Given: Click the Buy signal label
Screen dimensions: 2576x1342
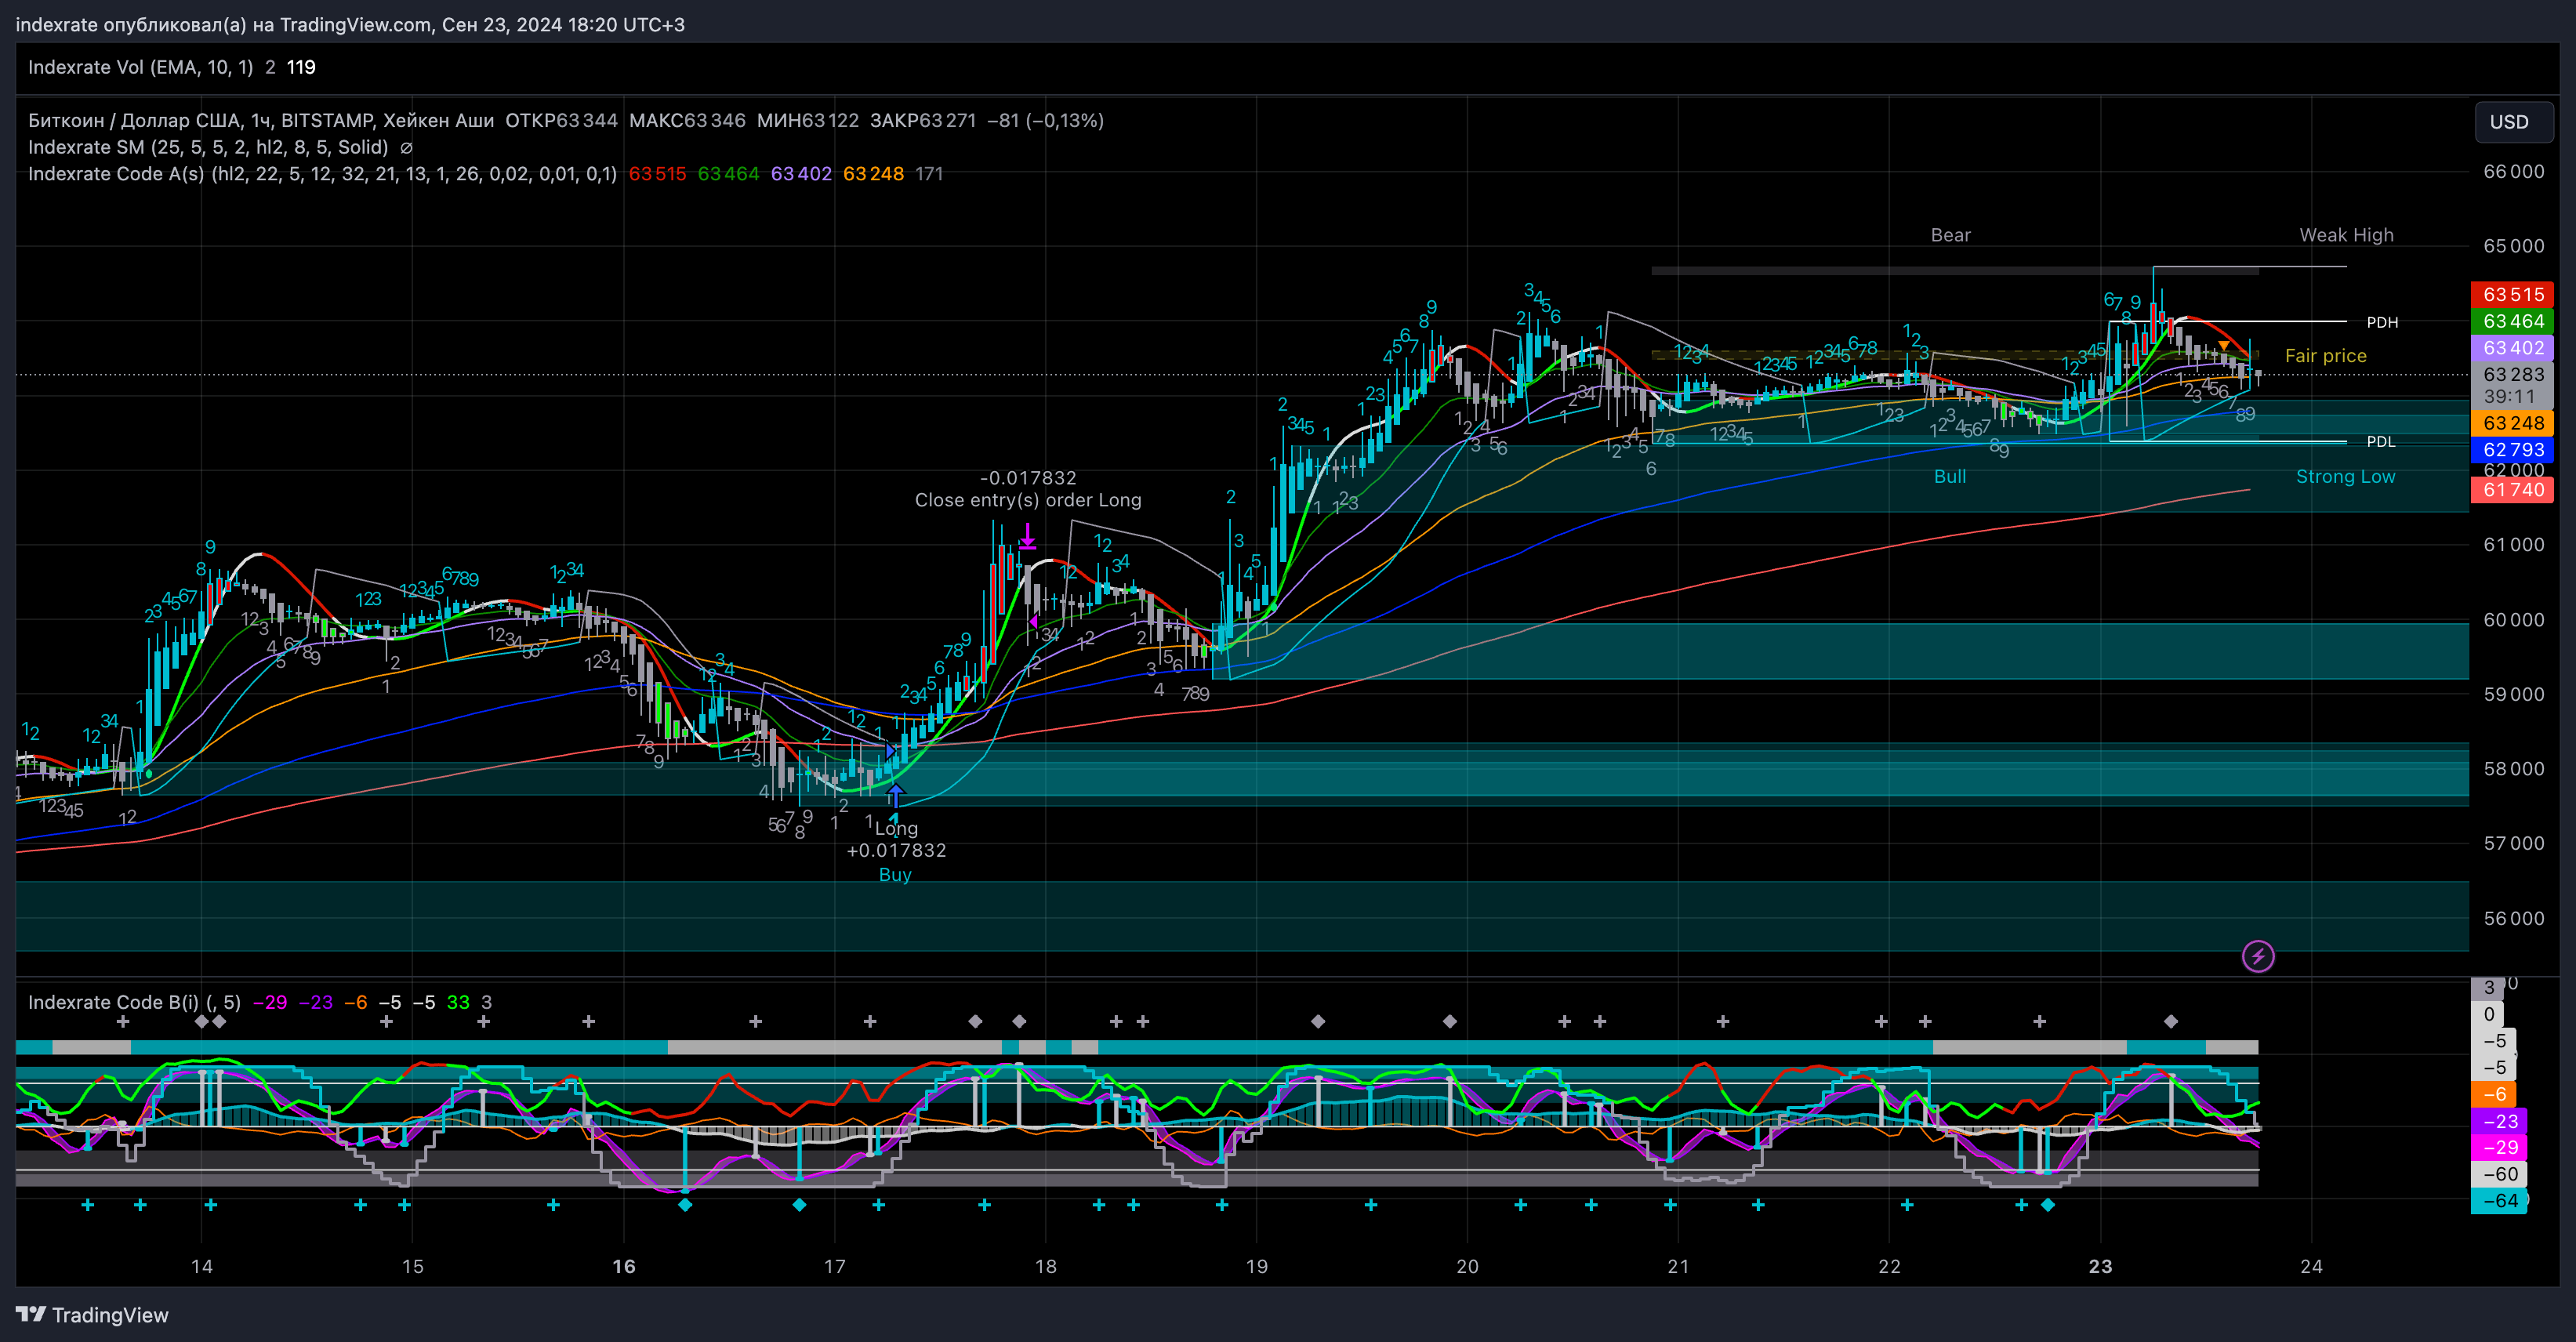Looking at the screenshot, I should (895, 875).
